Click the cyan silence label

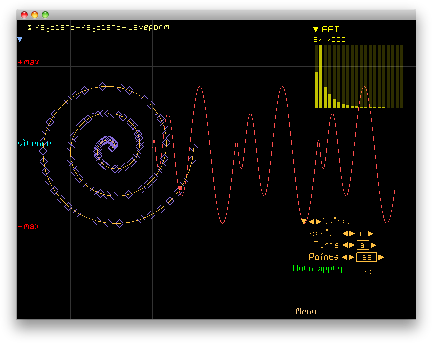(x=34, y=143)
